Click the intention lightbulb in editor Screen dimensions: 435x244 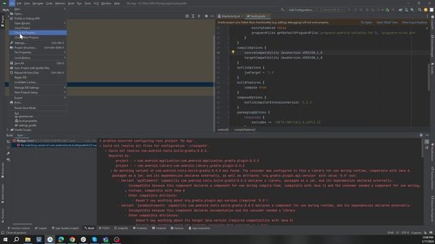[233, 52]
